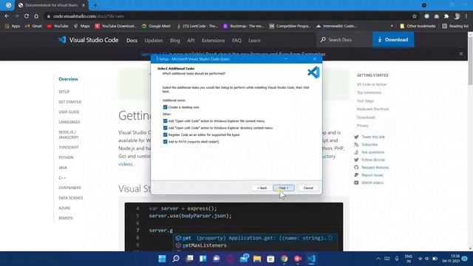Toggle the Create a desktop icon checkbox
Screen dimensions: 473x266
[165, 107]
